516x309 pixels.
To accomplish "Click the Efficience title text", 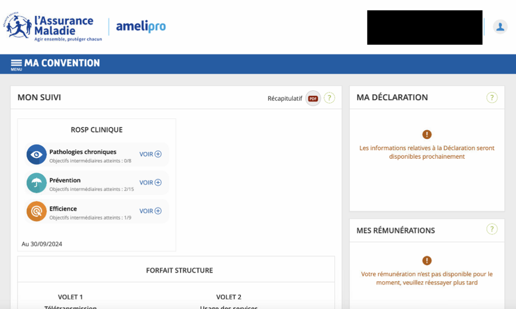I will [x=63, y=209].
